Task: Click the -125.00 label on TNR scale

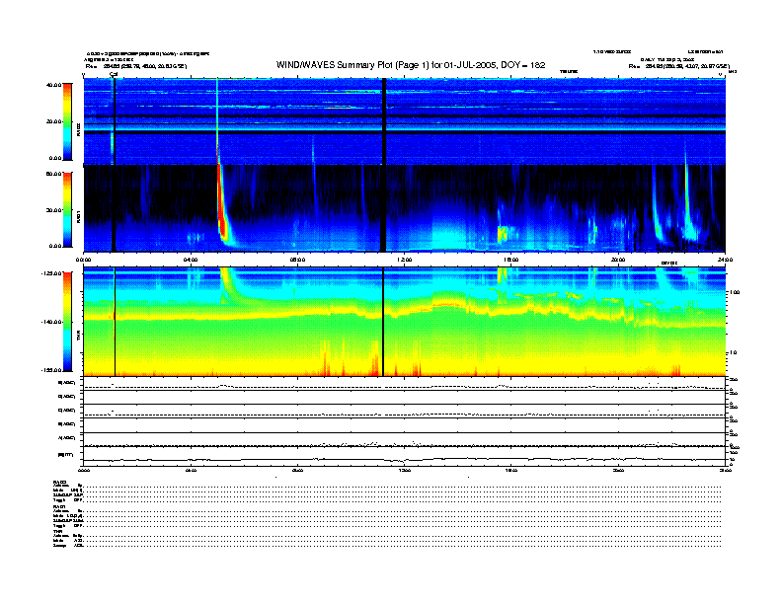Action: [x=51, y=273]
